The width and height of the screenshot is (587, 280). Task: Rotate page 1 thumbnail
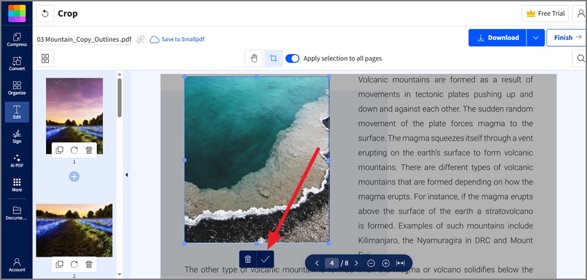[74, 150]
